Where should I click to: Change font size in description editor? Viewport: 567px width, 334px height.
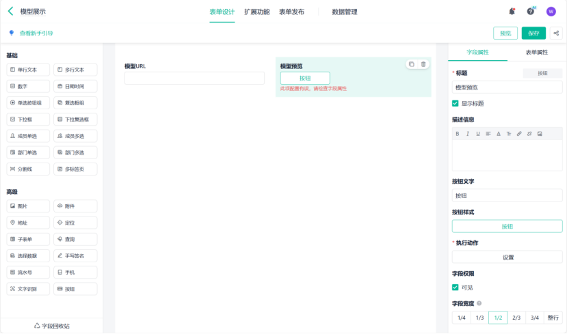point(509,134)
